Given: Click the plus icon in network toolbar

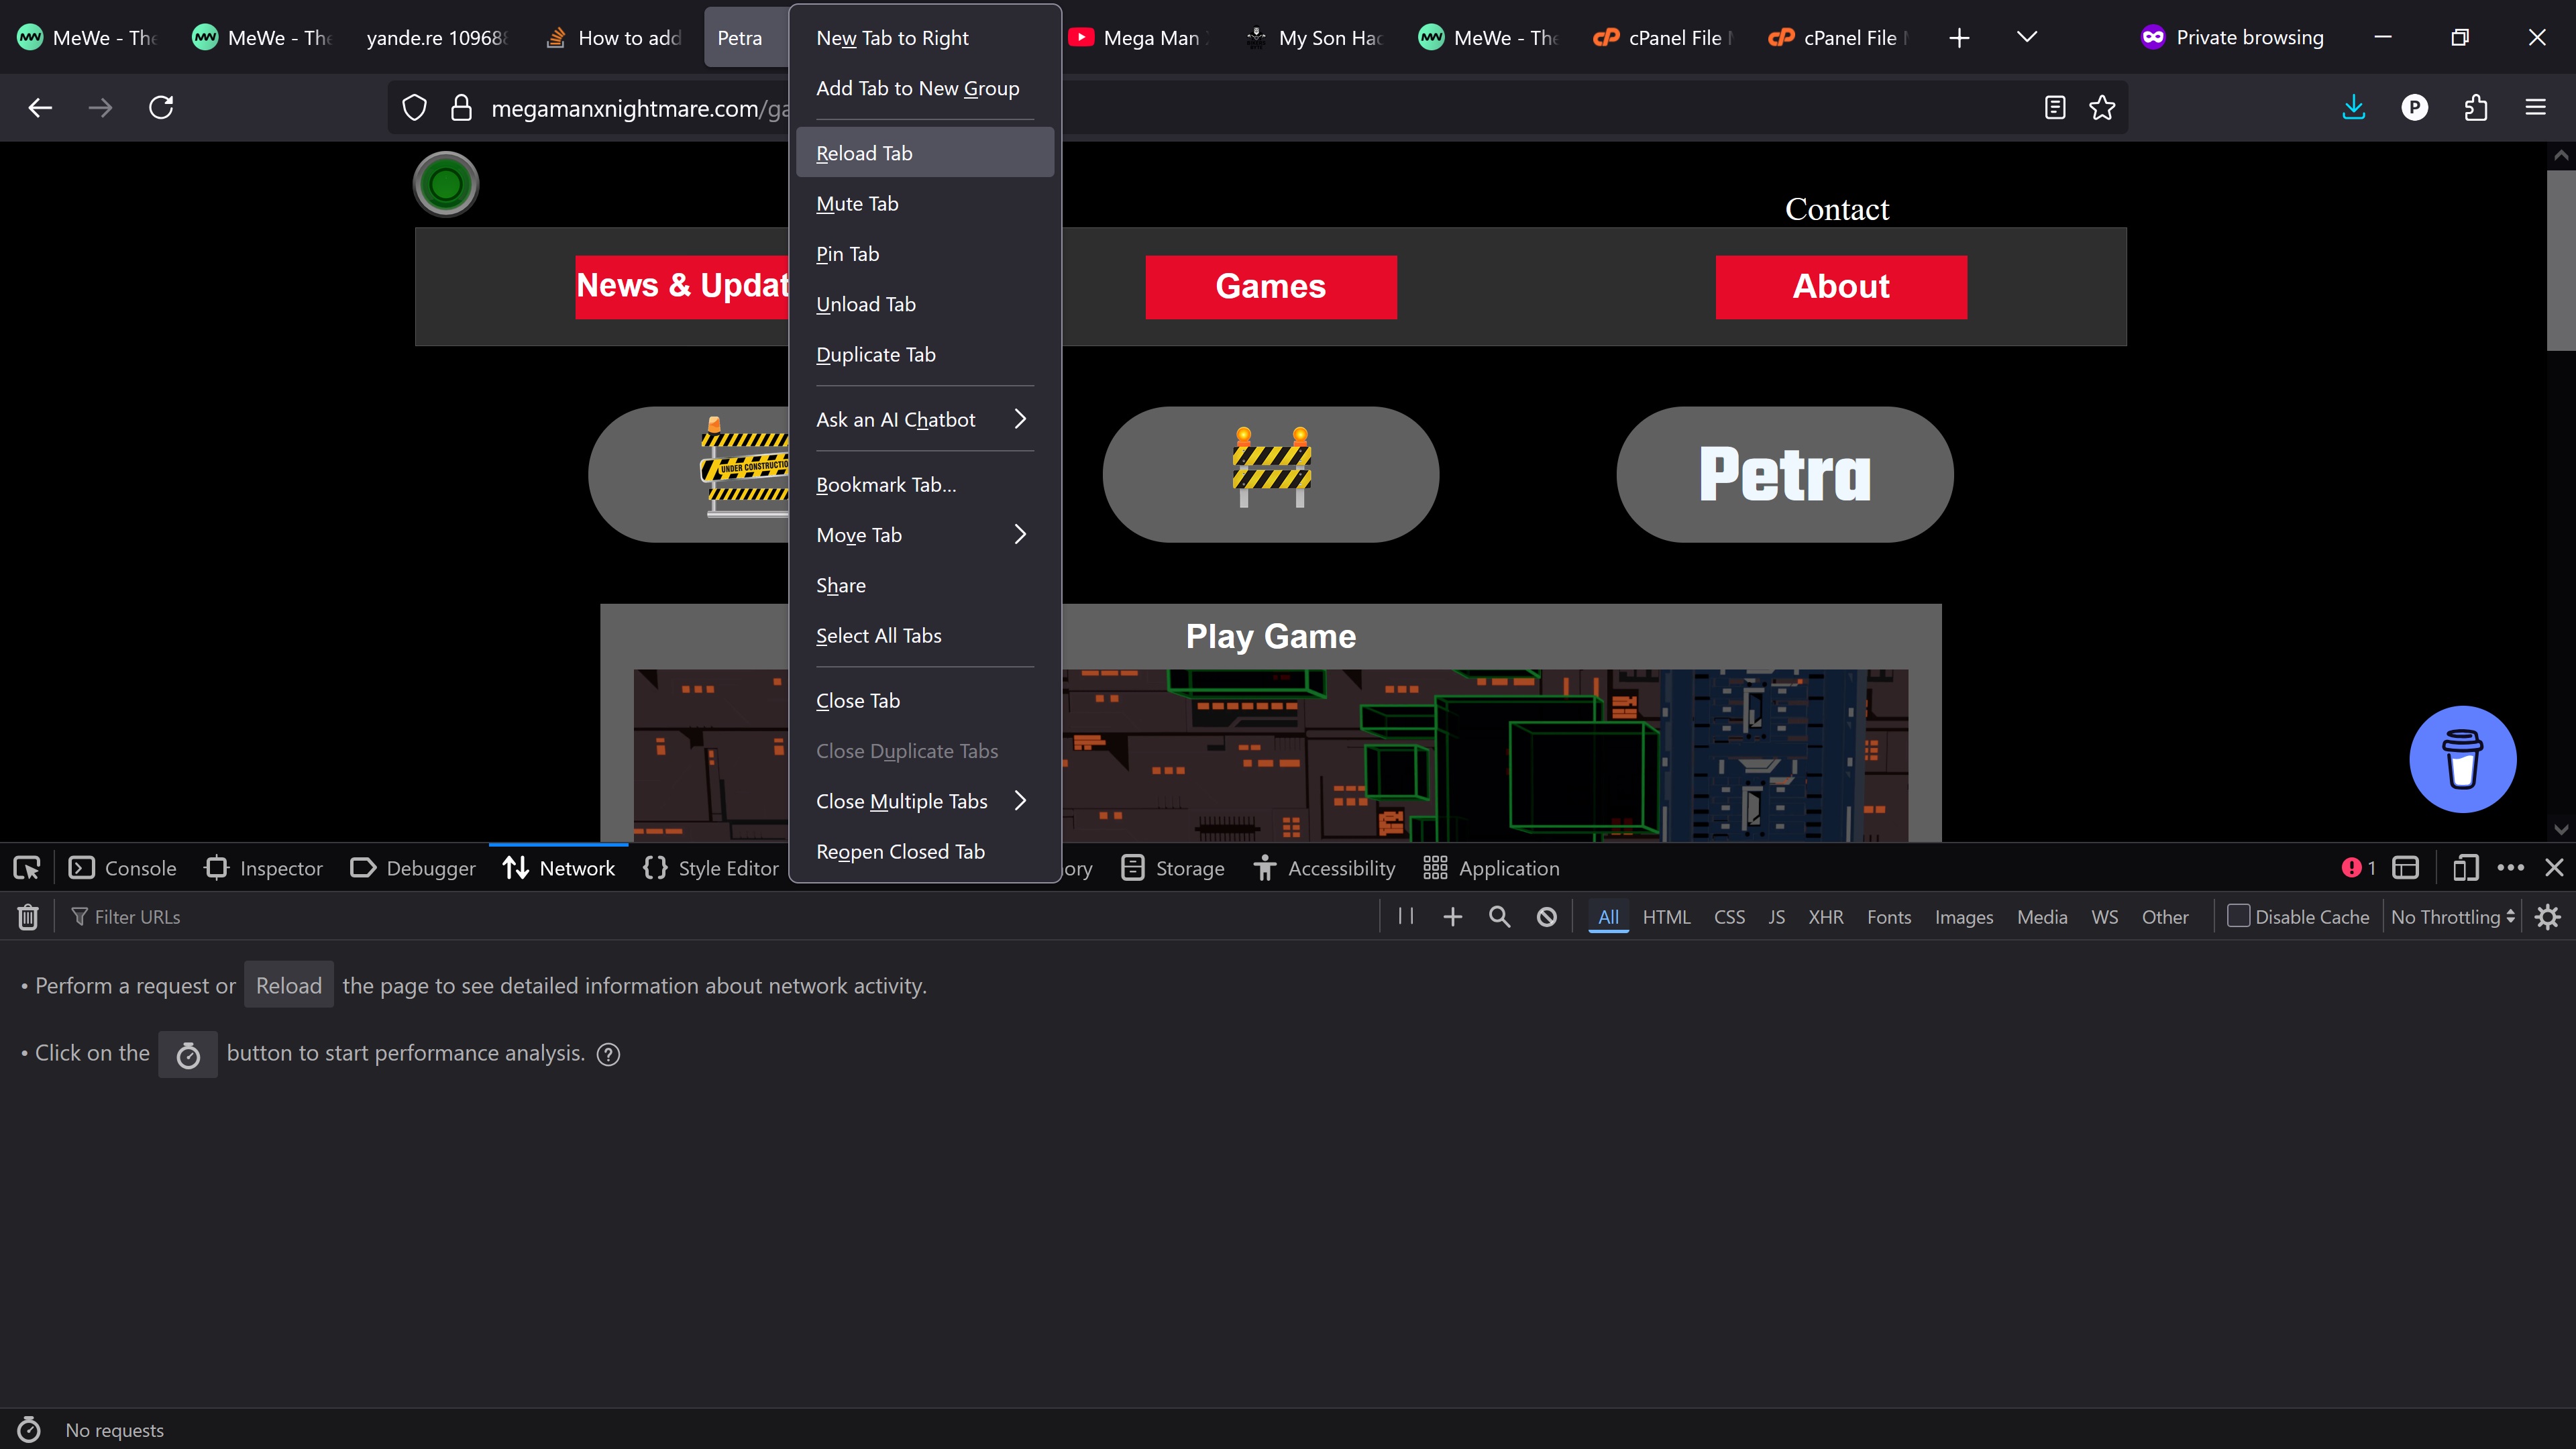Looking at the screenshot, I should coord(1453,917).
